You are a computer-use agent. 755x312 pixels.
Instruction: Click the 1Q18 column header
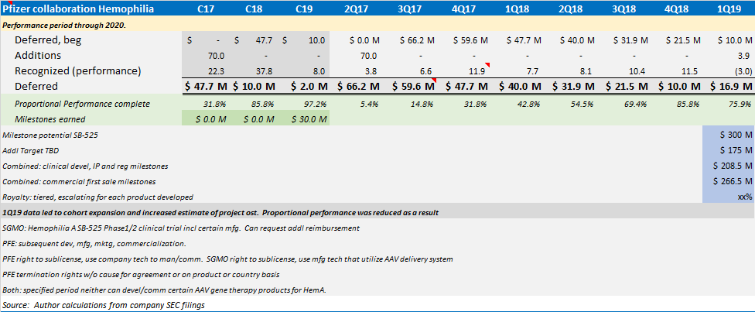(518, 9)
